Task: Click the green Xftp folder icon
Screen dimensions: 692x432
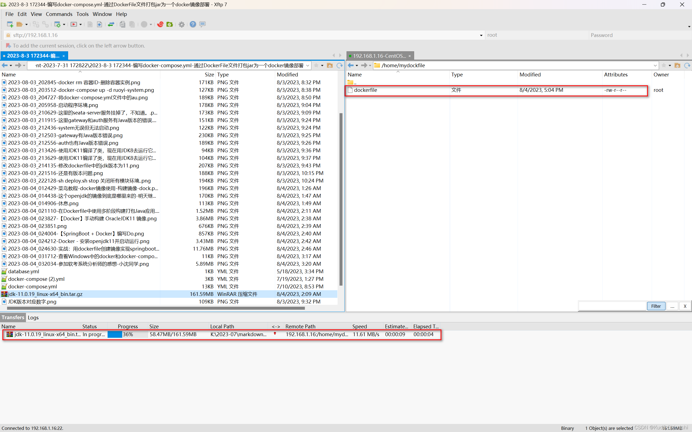Action: 169,24
